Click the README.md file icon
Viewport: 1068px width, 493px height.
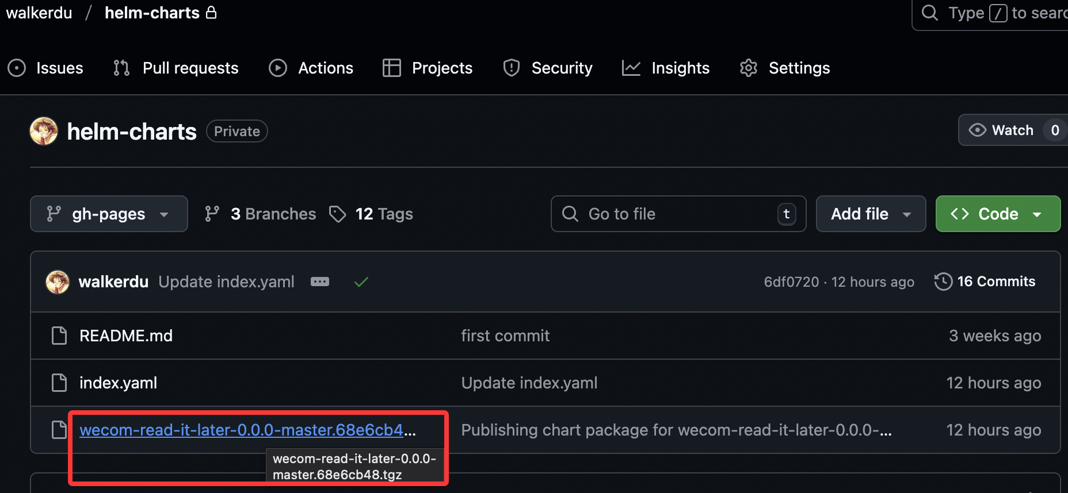59,336
